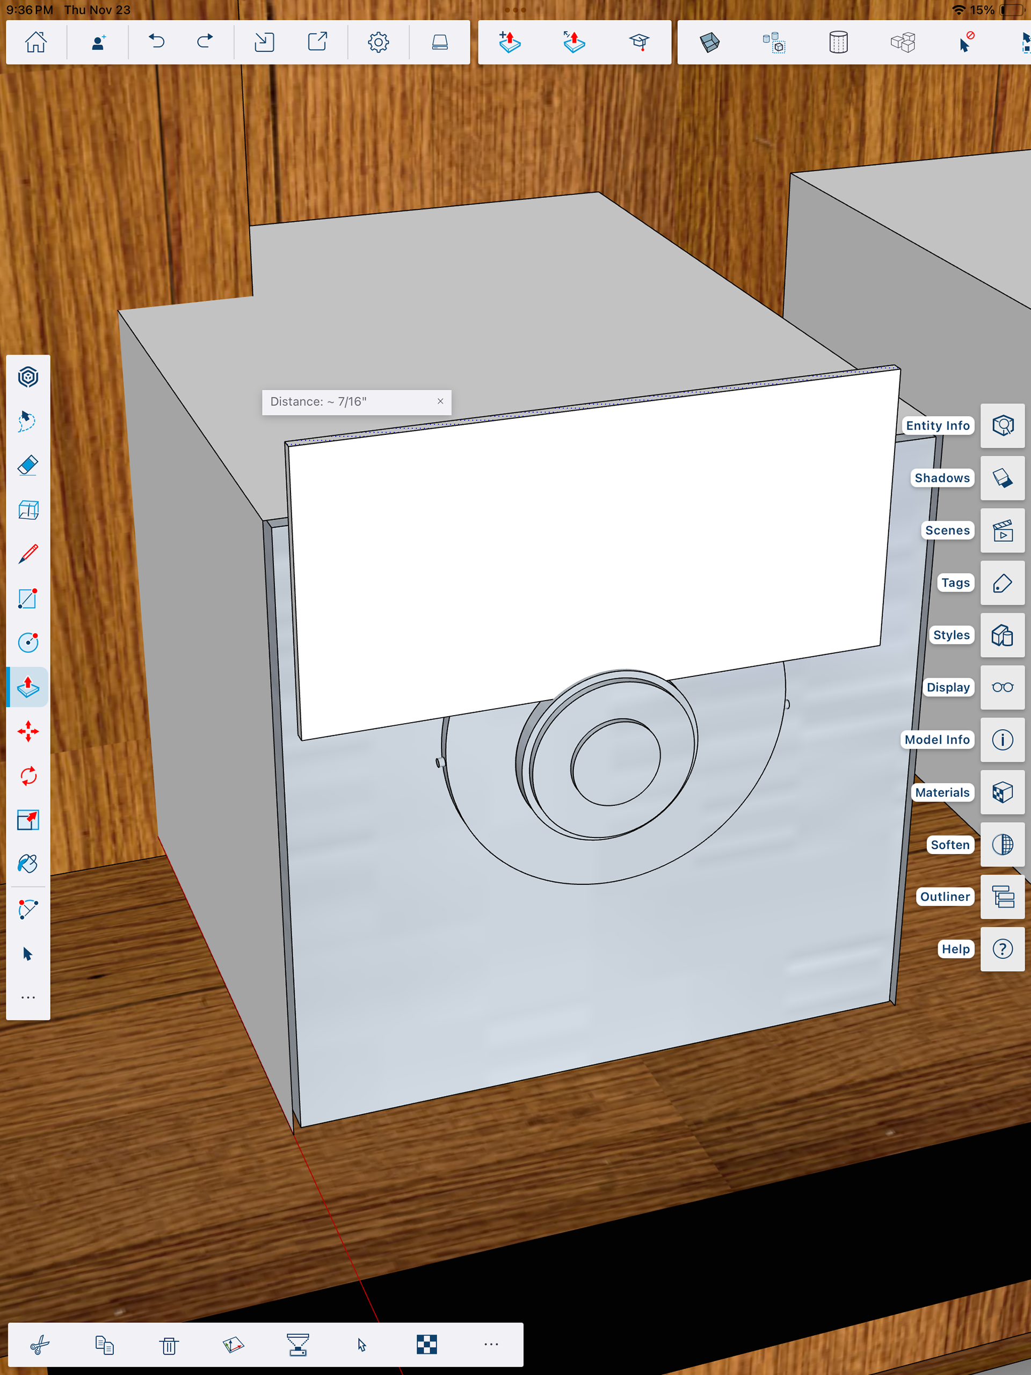Click the Redo arrow

tap(205, 42)
